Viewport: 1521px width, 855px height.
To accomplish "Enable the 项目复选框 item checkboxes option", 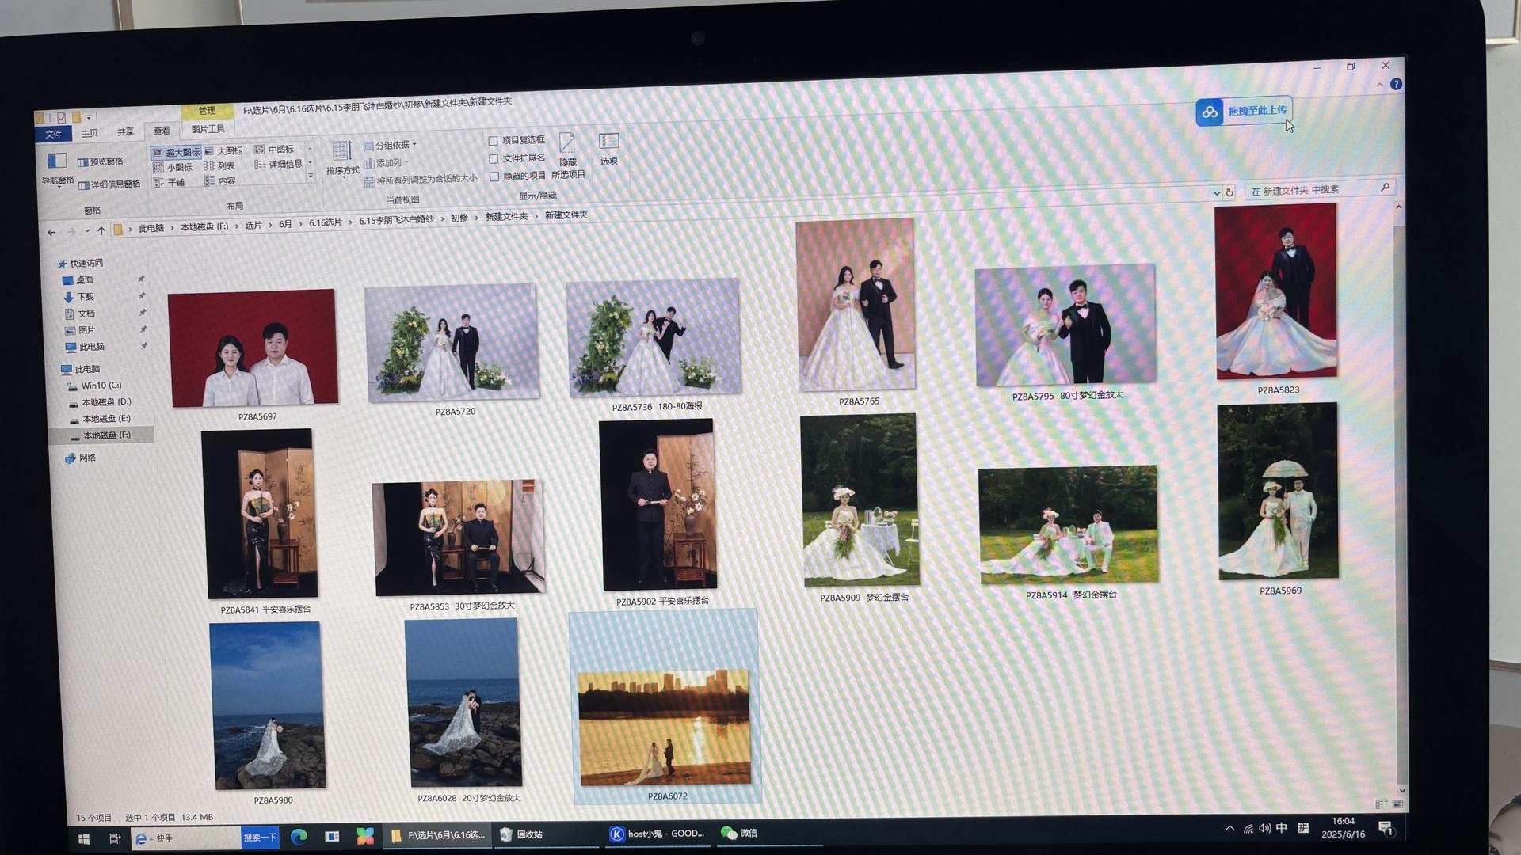I will click(x=493, y=141).
